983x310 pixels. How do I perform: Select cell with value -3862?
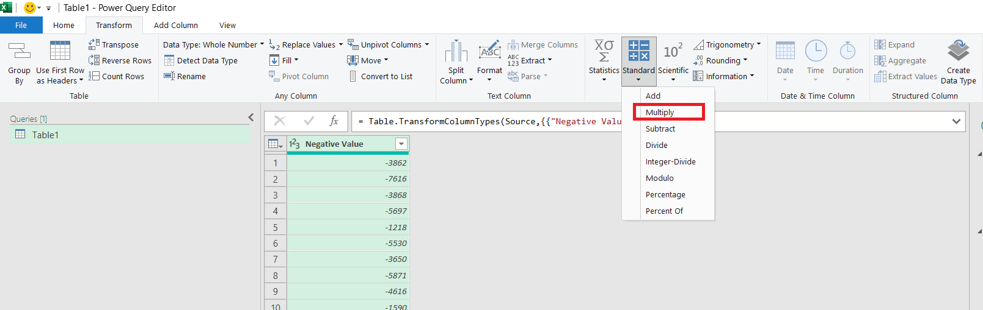(x=348, y=163)
